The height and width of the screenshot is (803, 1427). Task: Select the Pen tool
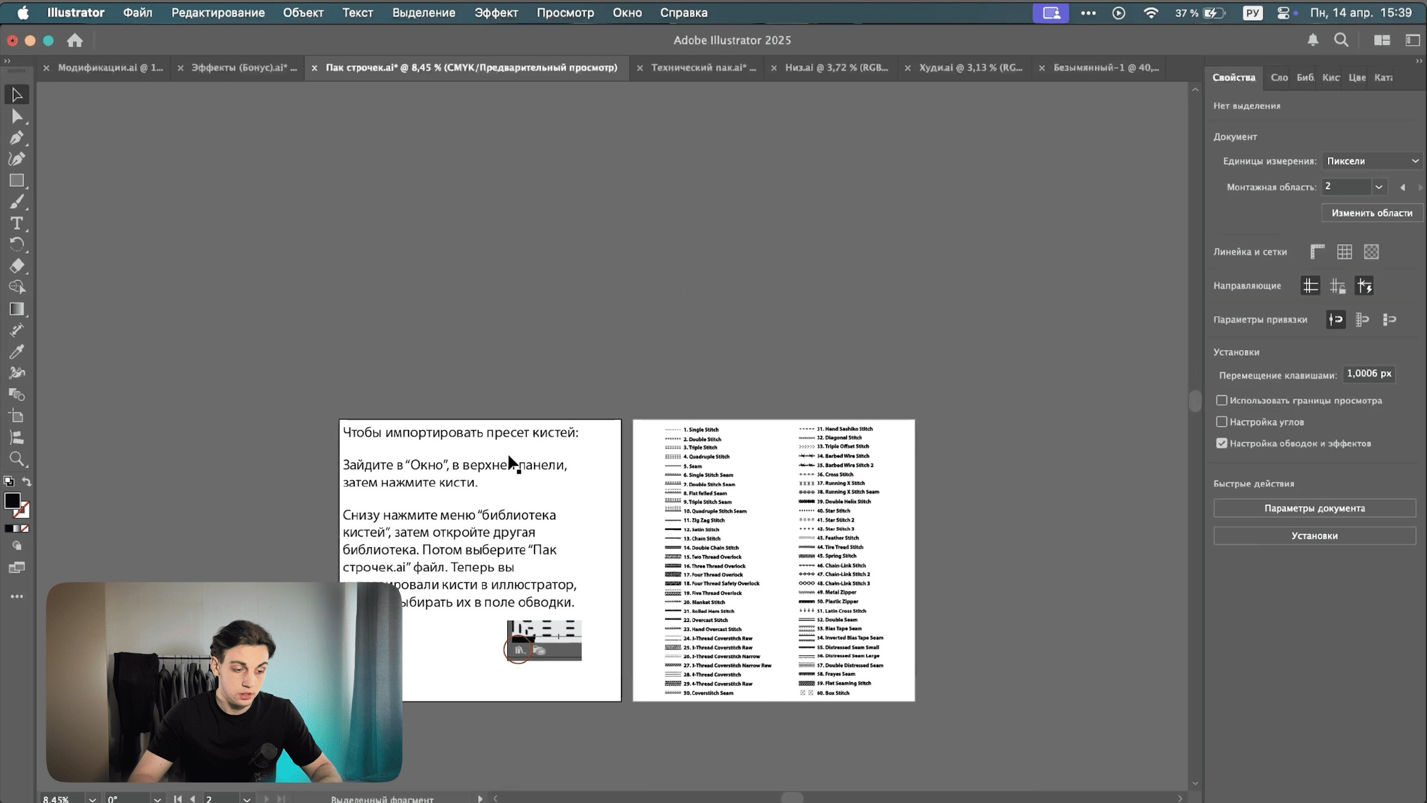click(x=17, y=138)
